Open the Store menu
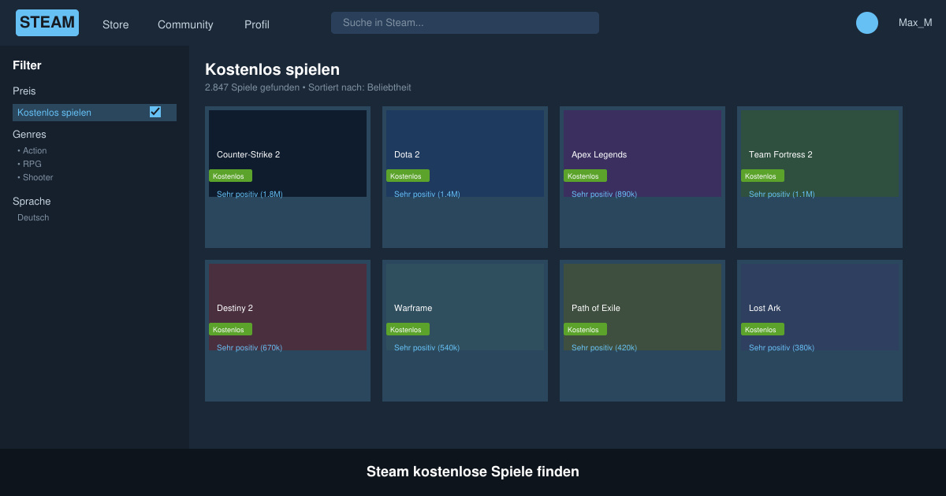Viewport: 946px width, 496px height. 115,24
